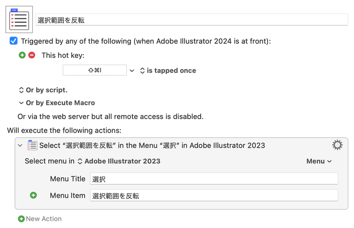The image size is (354, 228).
Task: Click the New Action plus icon
Action: click(x=21, y=219)
